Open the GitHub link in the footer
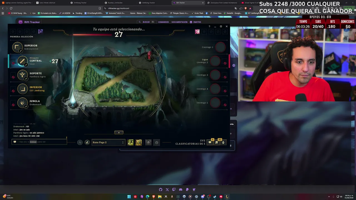The height and width of the screenshot is (200, 356). [160, 190]
